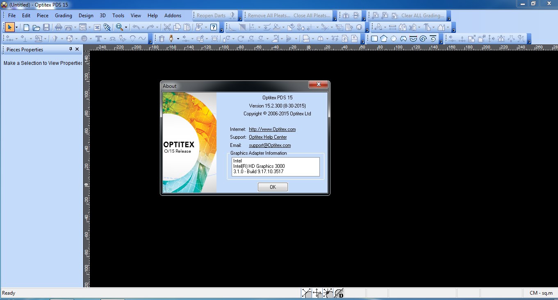Open the Piece menu
The height and width of the screenshot is (300, 558).
pyautogui.click(x=43, y=16)
